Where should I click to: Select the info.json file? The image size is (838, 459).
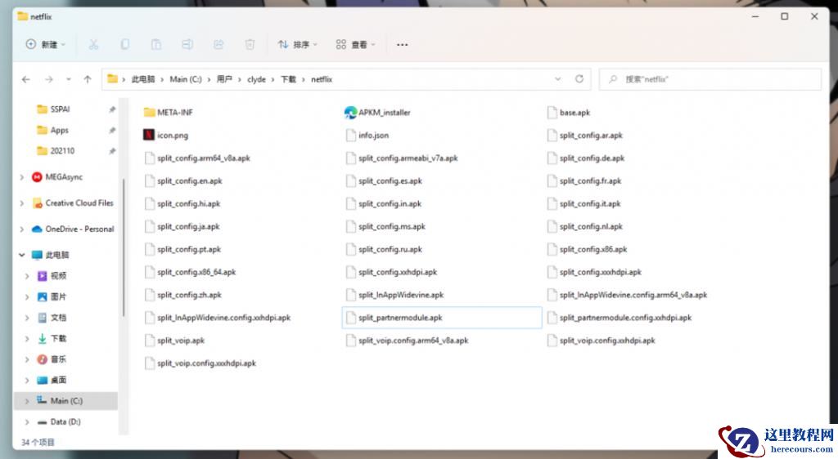click(x=367, y=136)
